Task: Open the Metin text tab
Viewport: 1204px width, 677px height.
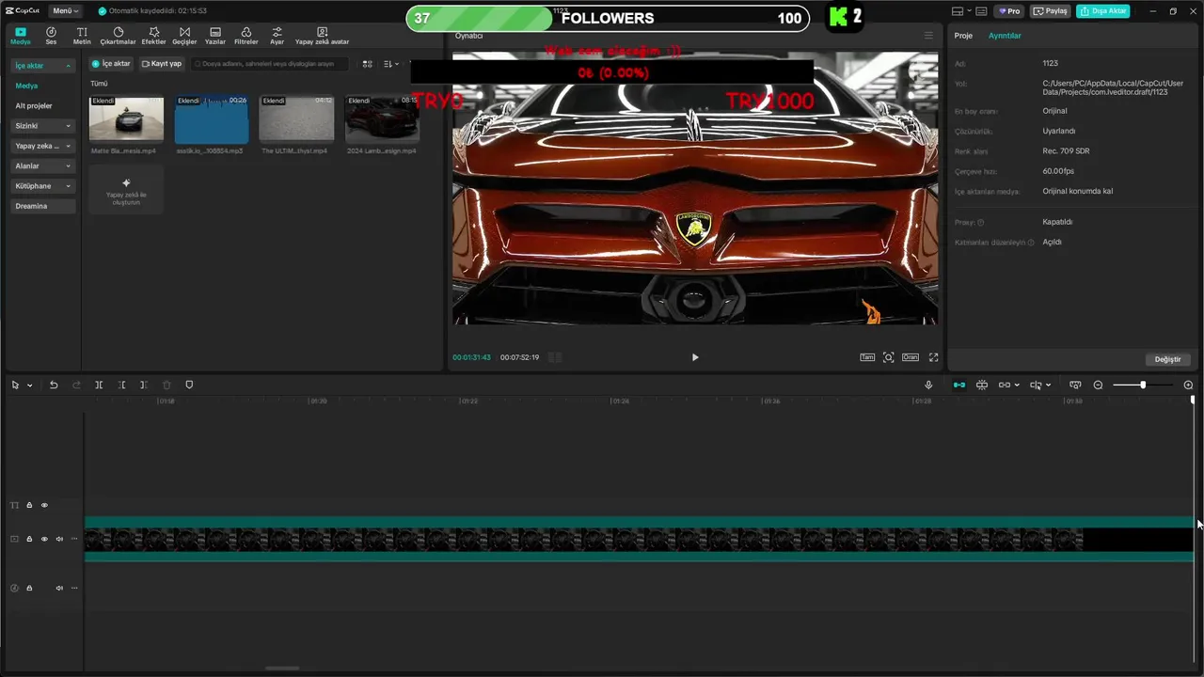Action: pyautogui.click(x=82, y=36)
